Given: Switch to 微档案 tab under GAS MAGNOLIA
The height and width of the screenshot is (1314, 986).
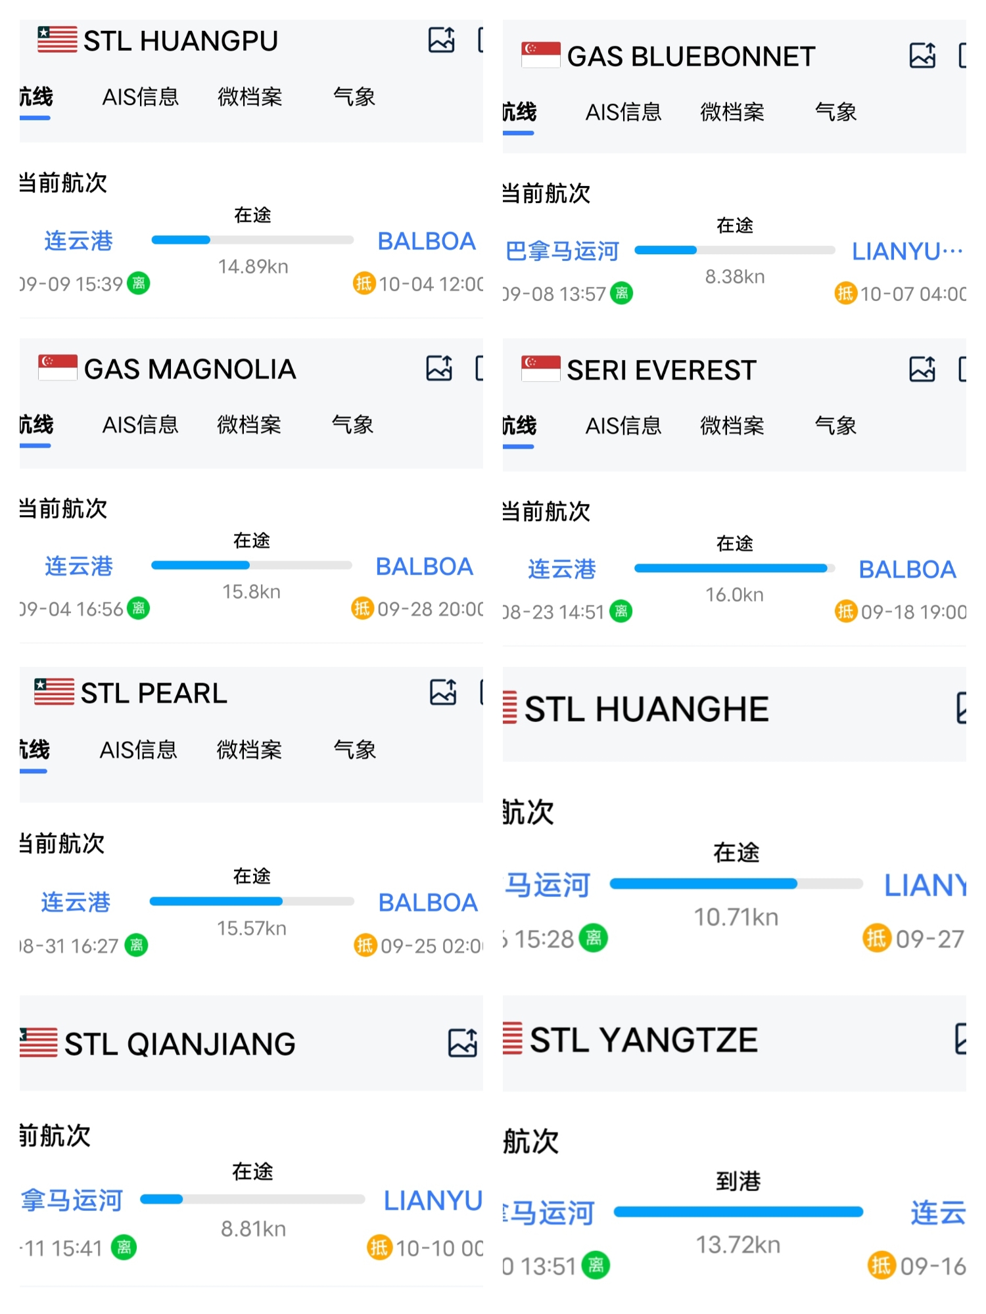Looking at the screenshot, I should (x=249, y=425).
